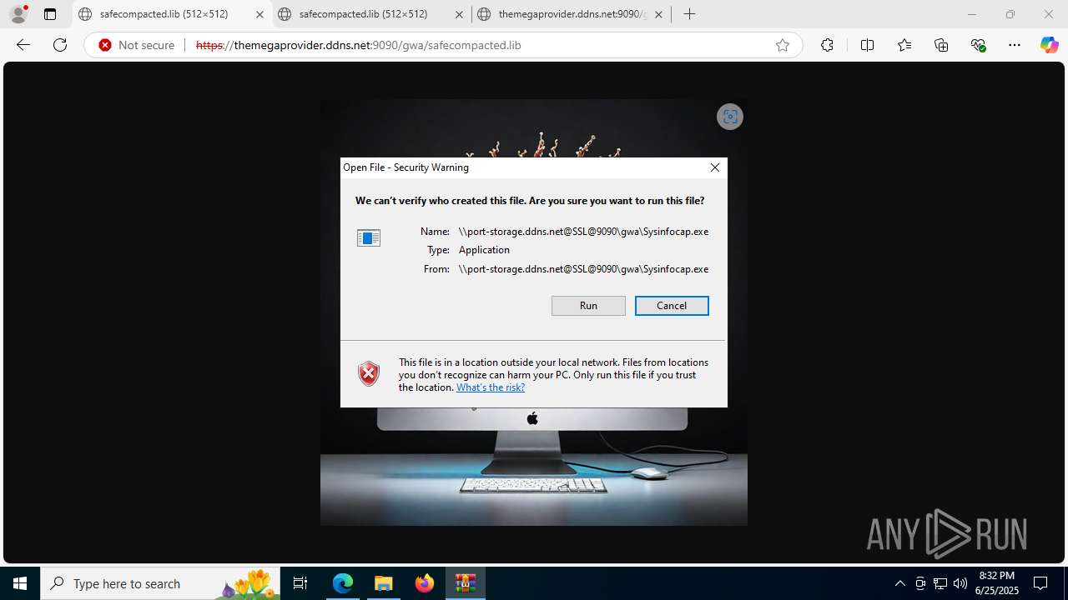Click the Not secure site info badge
The height and width of the screenshot is (600, 1068).
pos(137,45)
